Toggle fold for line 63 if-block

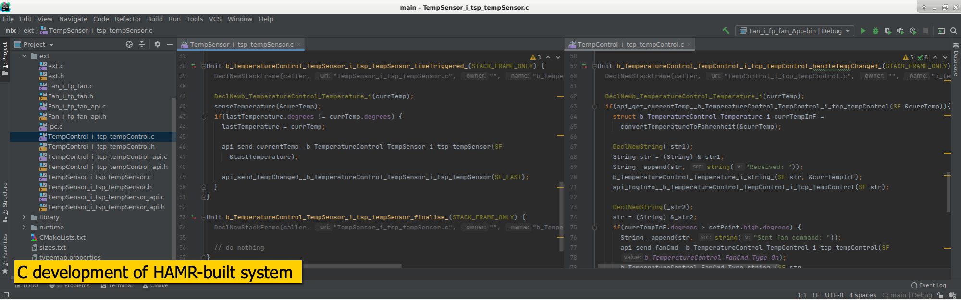pos(594,107)
